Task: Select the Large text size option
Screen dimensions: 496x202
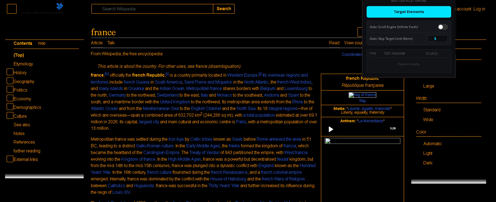Action: (429, 86)
